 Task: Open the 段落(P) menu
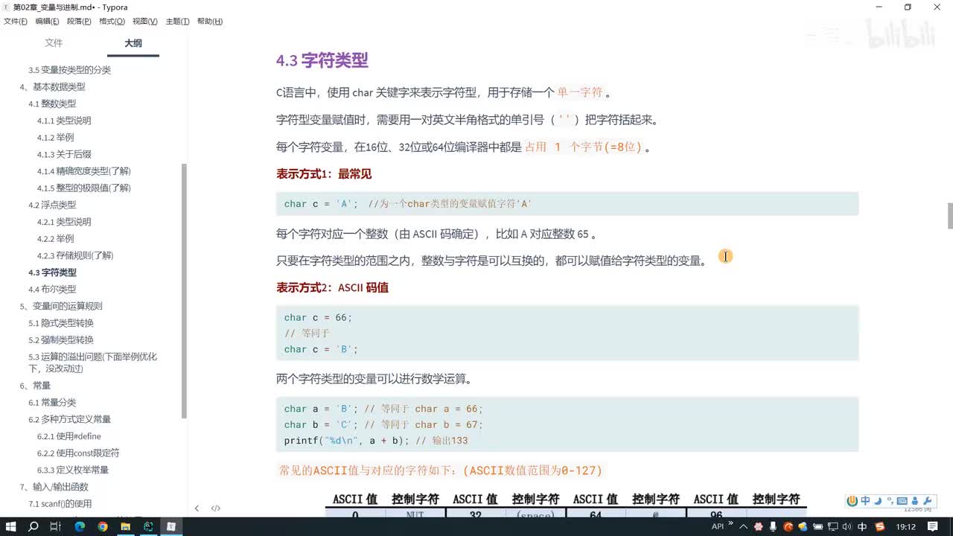click(80, 22)
